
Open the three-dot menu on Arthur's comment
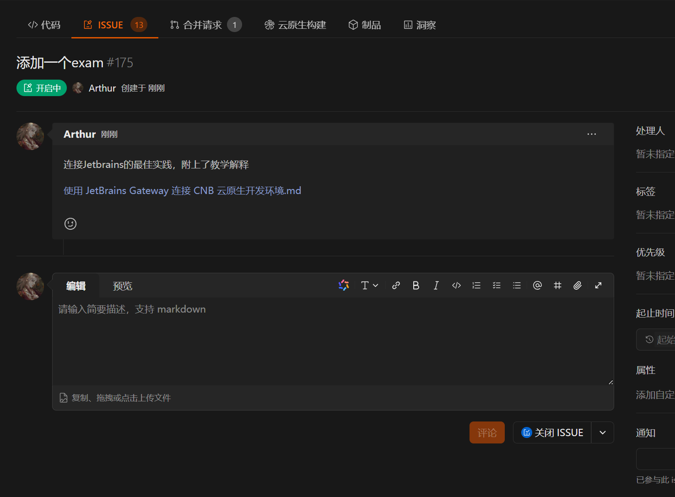pyautogui.click(x=591, y=134)
